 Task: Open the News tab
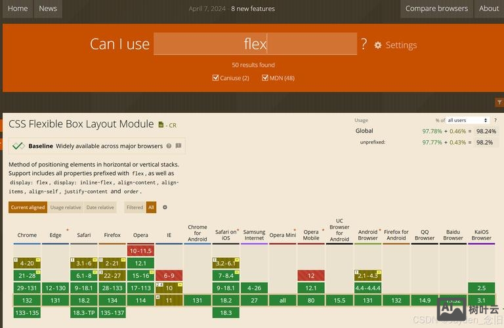[x=48, y=9]
